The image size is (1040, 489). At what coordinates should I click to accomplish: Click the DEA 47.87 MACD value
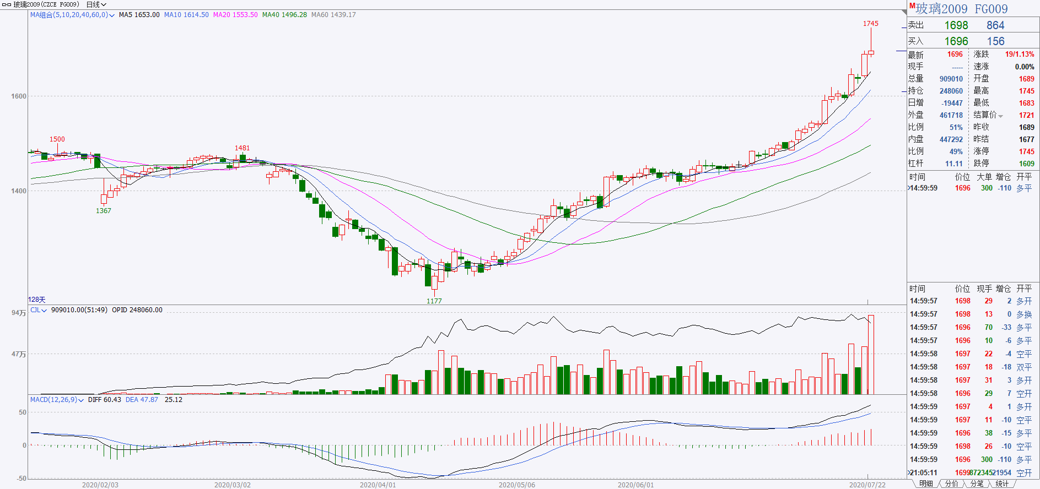pos(142,400)
